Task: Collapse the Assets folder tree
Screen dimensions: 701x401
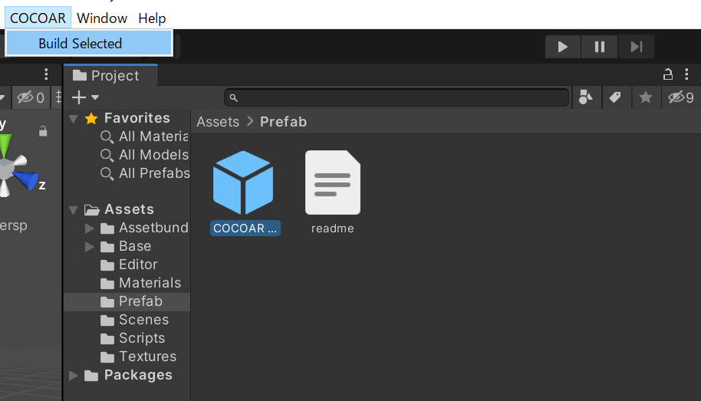Action: 74,209
